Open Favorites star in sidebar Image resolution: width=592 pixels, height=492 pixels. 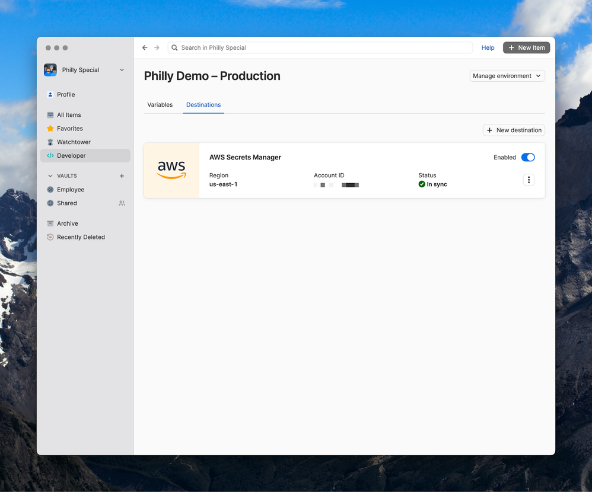(50, 129)
